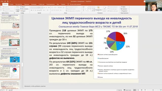
Task: Open the Вид ribbon tab
Action: pos(58,4)
